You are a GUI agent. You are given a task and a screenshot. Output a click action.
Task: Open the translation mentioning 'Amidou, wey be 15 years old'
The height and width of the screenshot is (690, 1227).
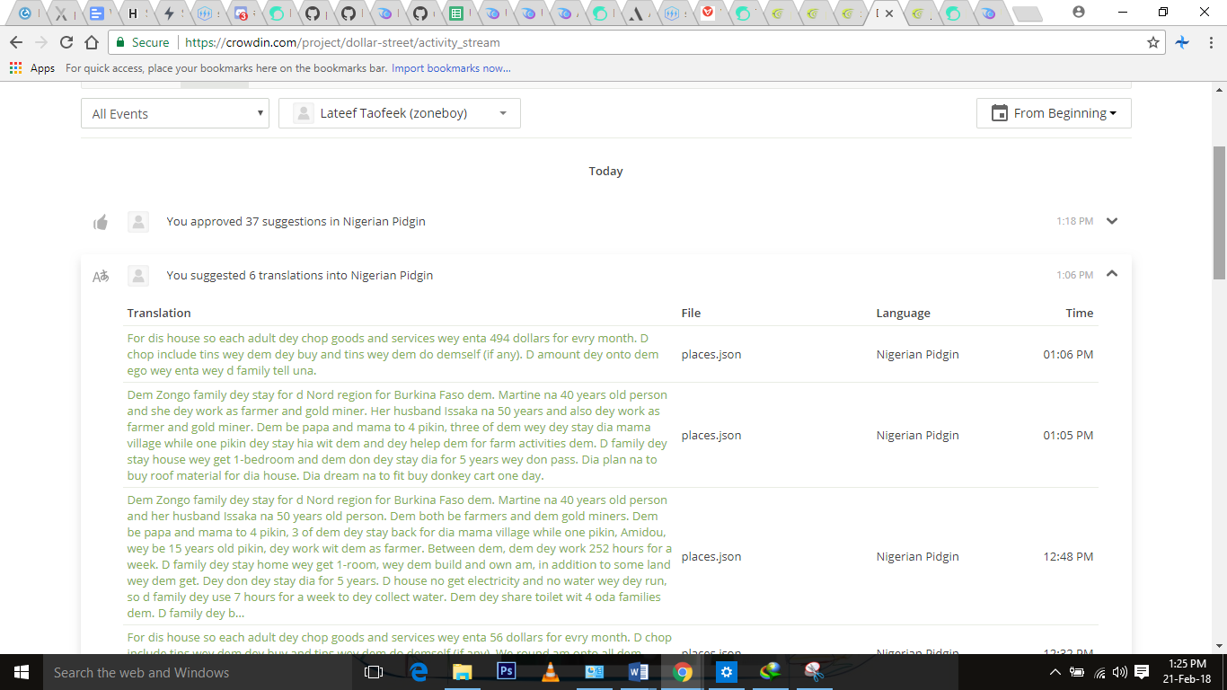400,556
